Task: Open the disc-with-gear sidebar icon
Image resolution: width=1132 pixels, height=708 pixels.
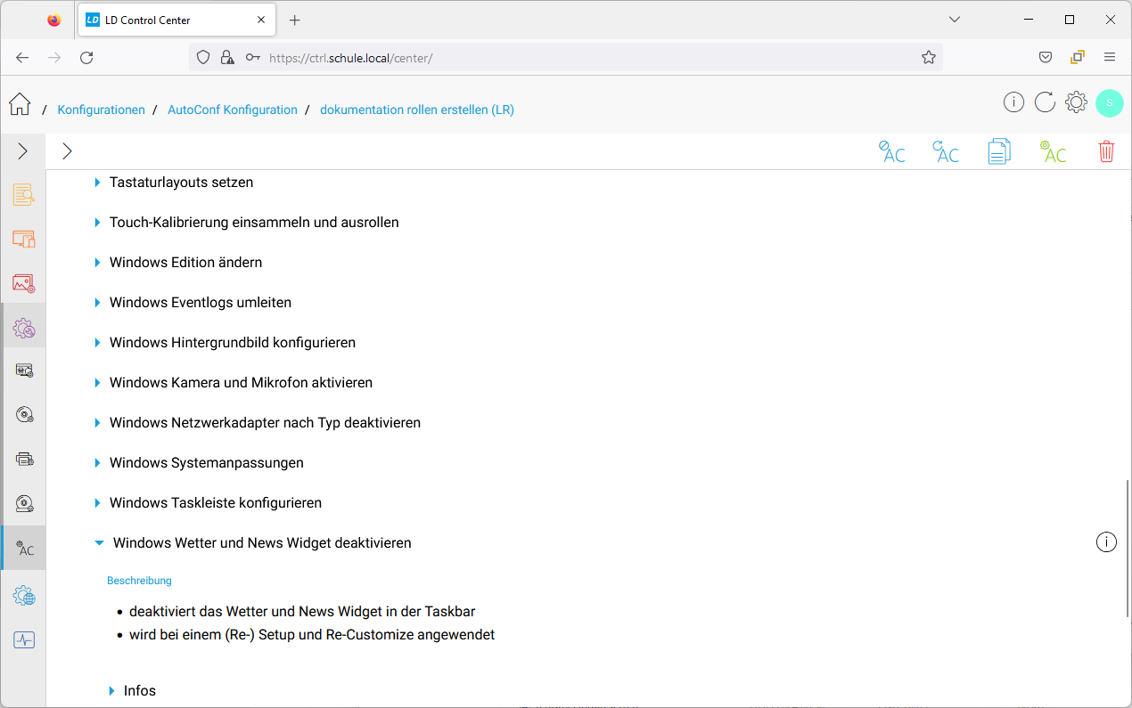Action: 24,415
